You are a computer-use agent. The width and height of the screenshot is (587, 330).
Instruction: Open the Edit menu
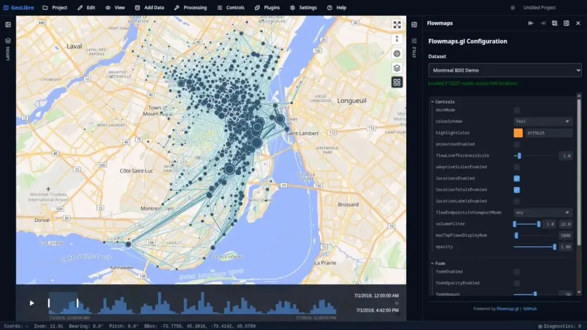click(86, 8)
